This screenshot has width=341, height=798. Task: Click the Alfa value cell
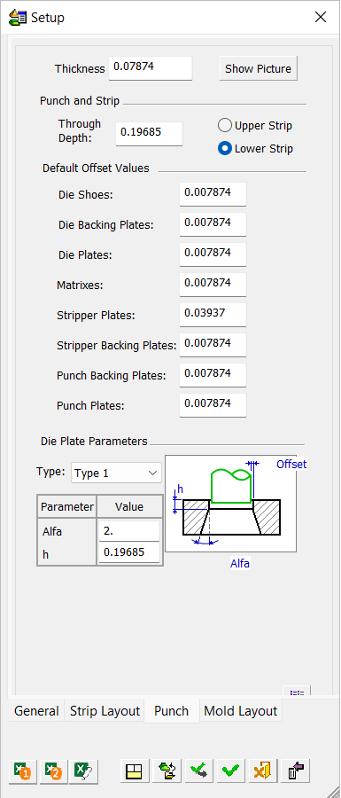[x=129, y=531]
